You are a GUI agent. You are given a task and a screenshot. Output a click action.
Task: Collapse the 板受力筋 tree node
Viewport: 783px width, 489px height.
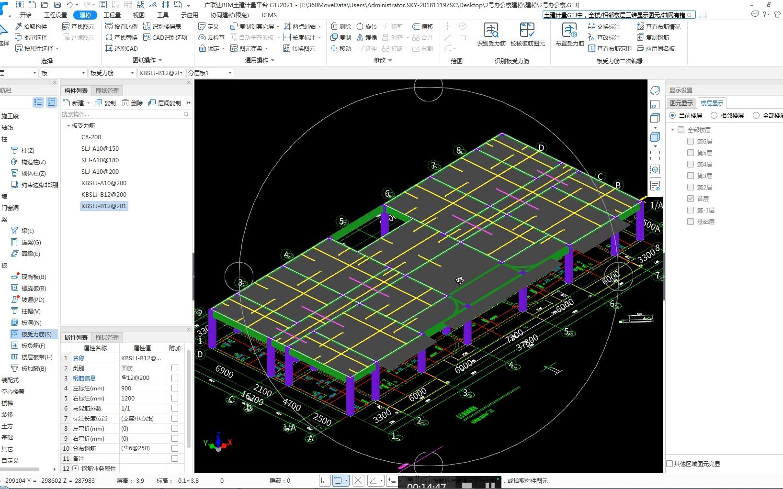click(x=68, y=126)
